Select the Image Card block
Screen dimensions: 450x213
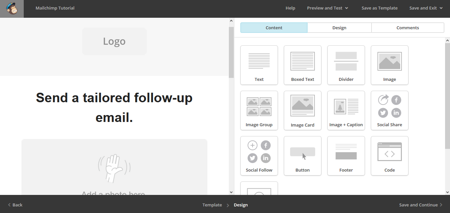[303, 110]
